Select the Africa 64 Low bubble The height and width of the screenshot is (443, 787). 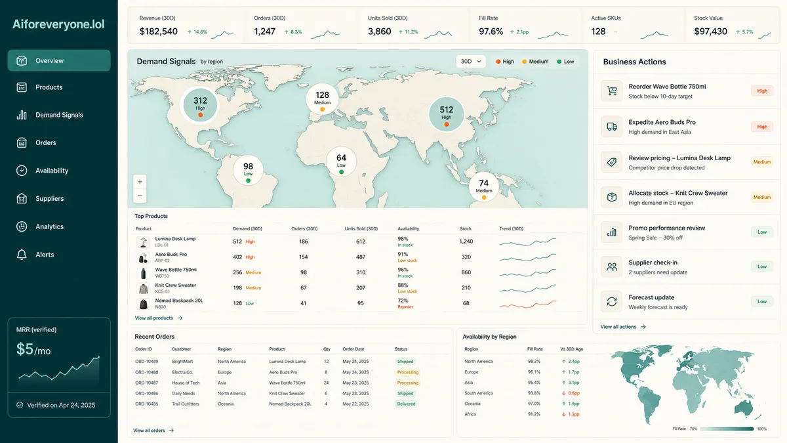pos(341,161)
